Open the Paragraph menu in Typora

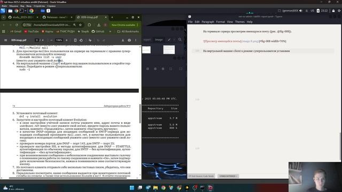point(208,22)
